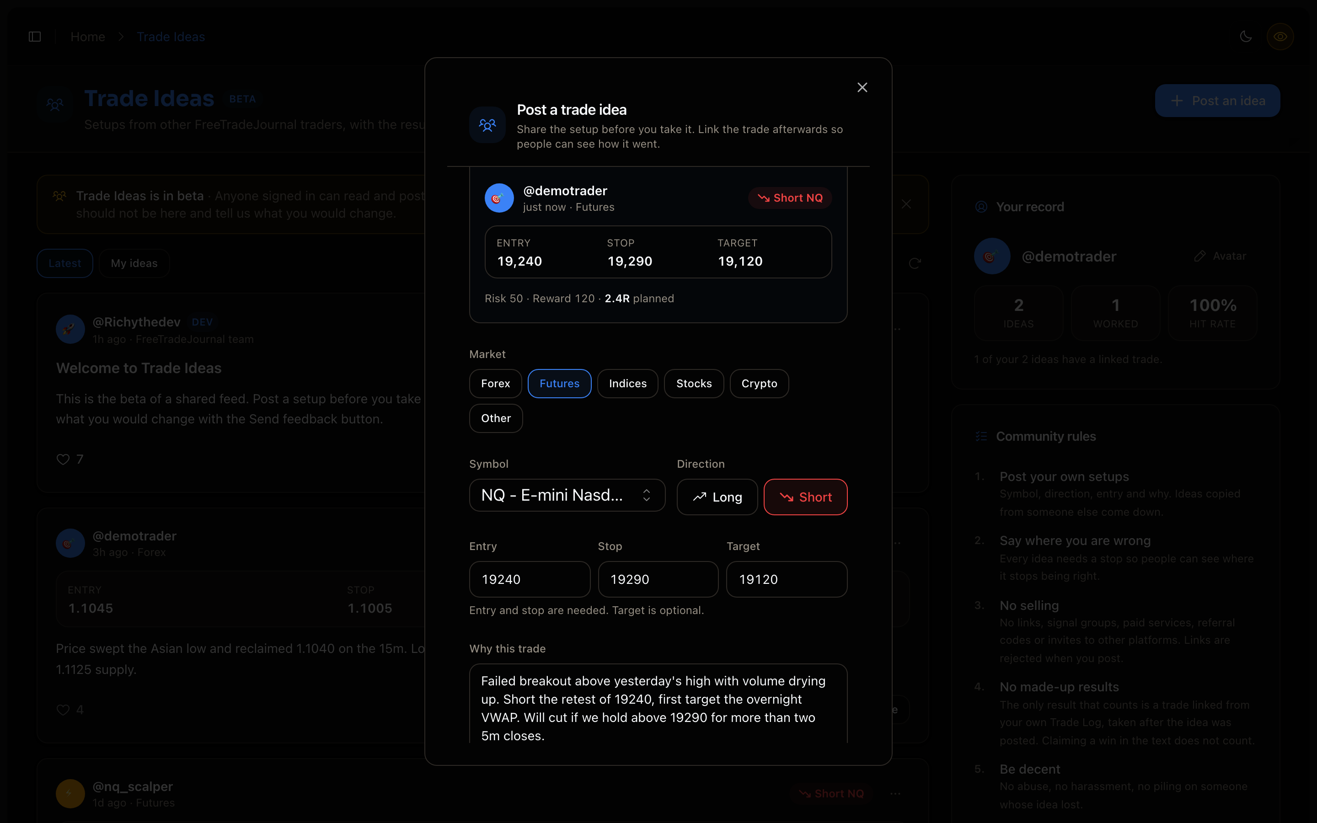
Task: Click the BETA badge beside the page title
Action: [x=242, y=99]
